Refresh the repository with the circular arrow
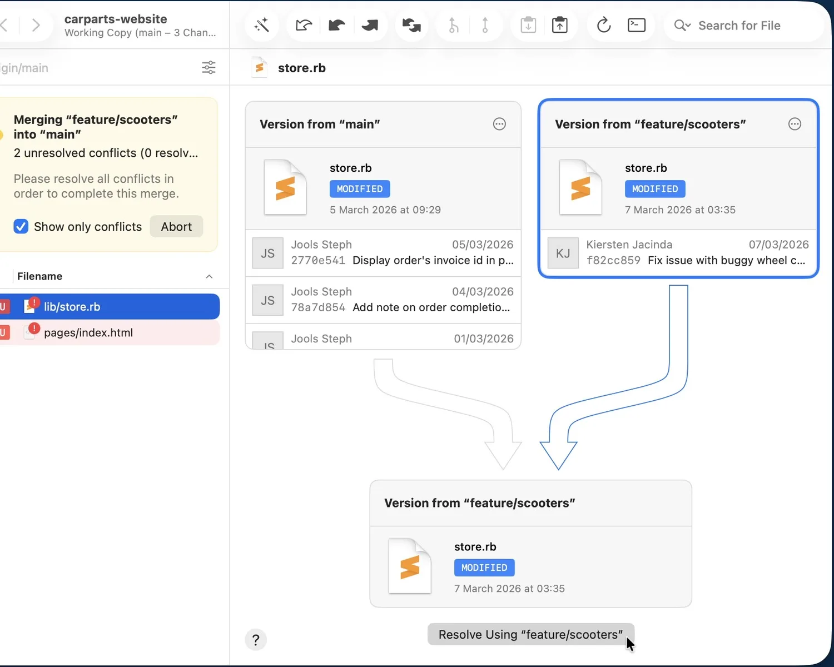This screenshot has width=834, height=667. pos(604,25)
